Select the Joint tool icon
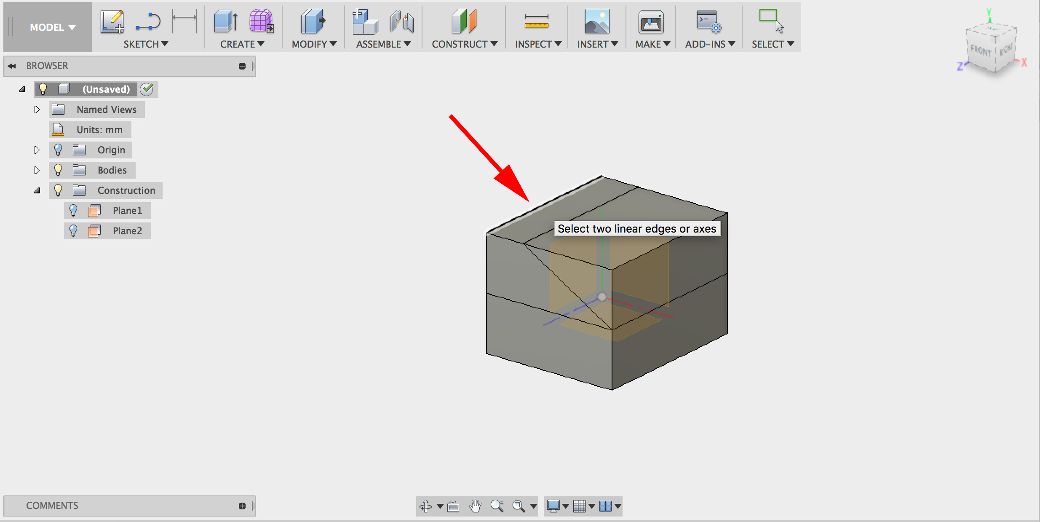This screenshot has width=1040, height=522. click(x=401, y=21)
